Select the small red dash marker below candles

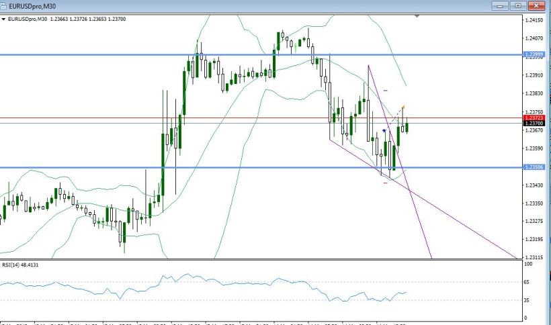(x=385, y=183)
